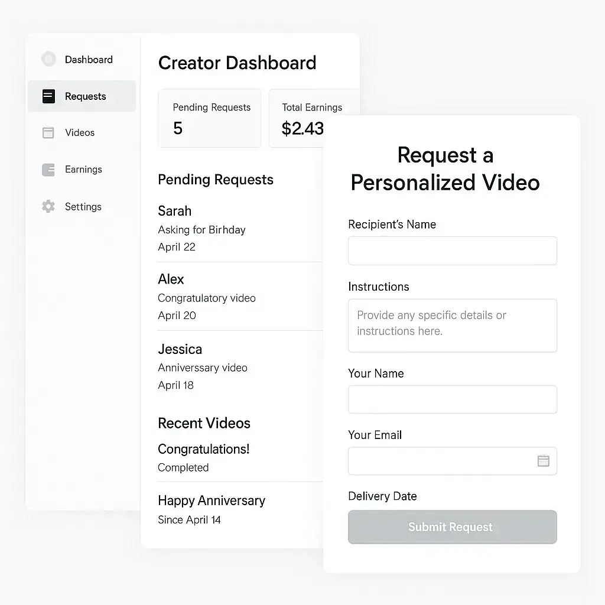Click the Completed status text
Screen dimensions: 605x605
[183, 468]
